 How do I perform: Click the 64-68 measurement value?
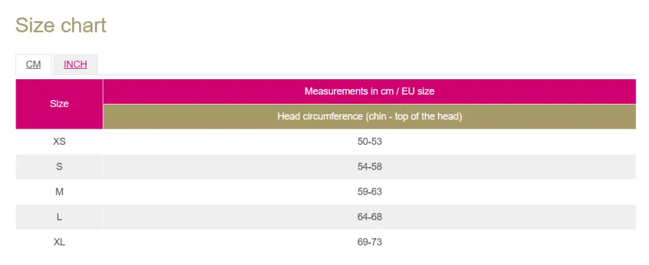click(369, 218)
